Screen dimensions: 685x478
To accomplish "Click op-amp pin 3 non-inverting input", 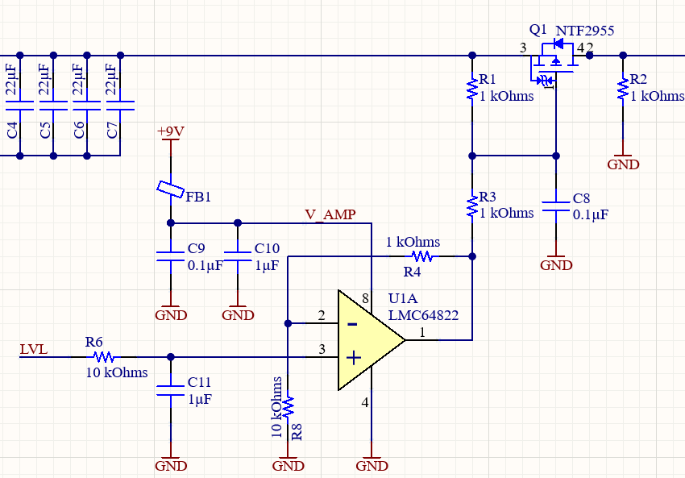I will point(322,357).
